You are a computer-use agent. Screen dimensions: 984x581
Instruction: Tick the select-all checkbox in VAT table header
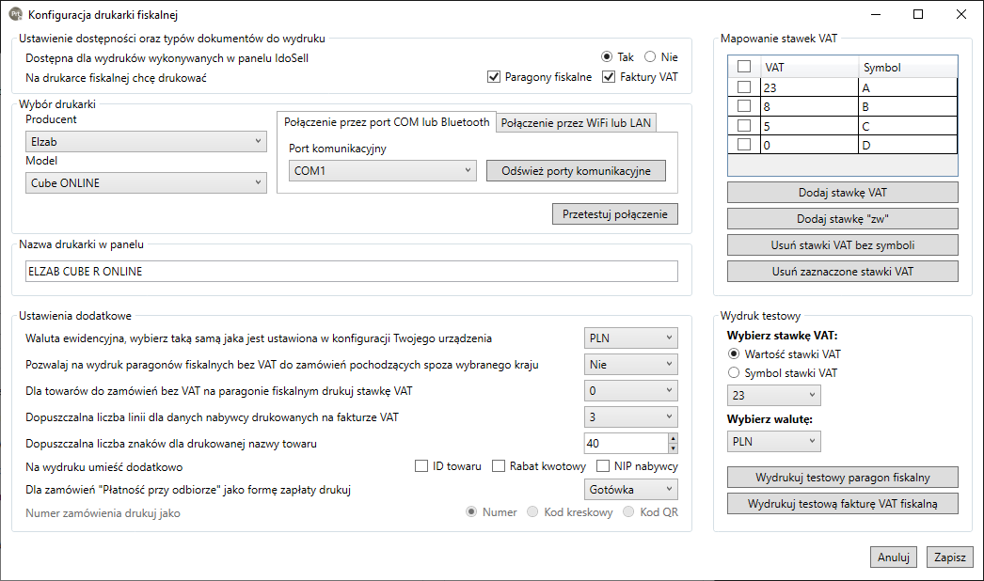point(744,67)
